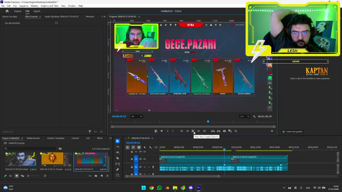Click the Lift button
The image size is (342, 192).
(x=213, y=131)
